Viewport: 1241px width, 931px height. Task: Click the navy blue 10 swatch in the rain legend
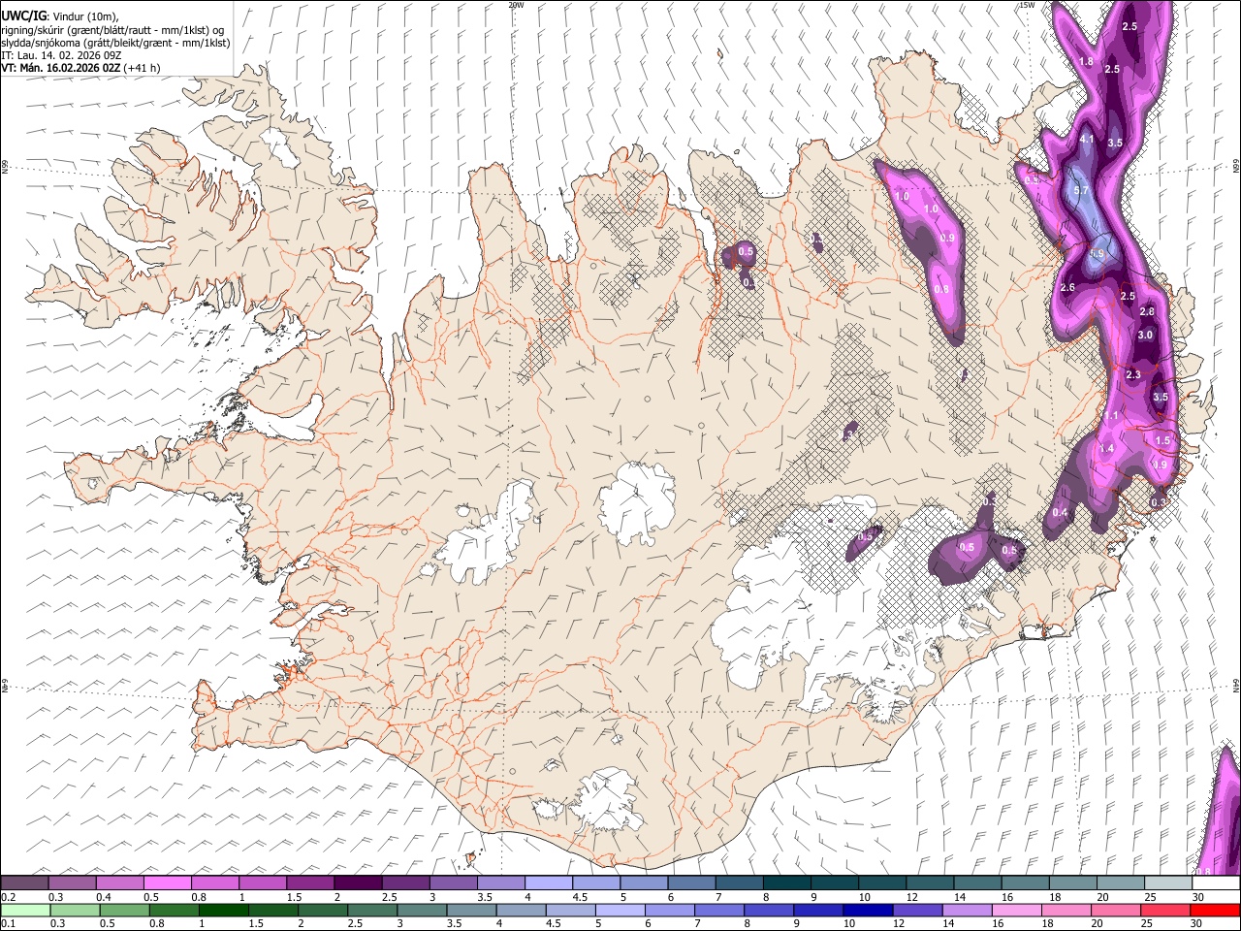[868, 911]
